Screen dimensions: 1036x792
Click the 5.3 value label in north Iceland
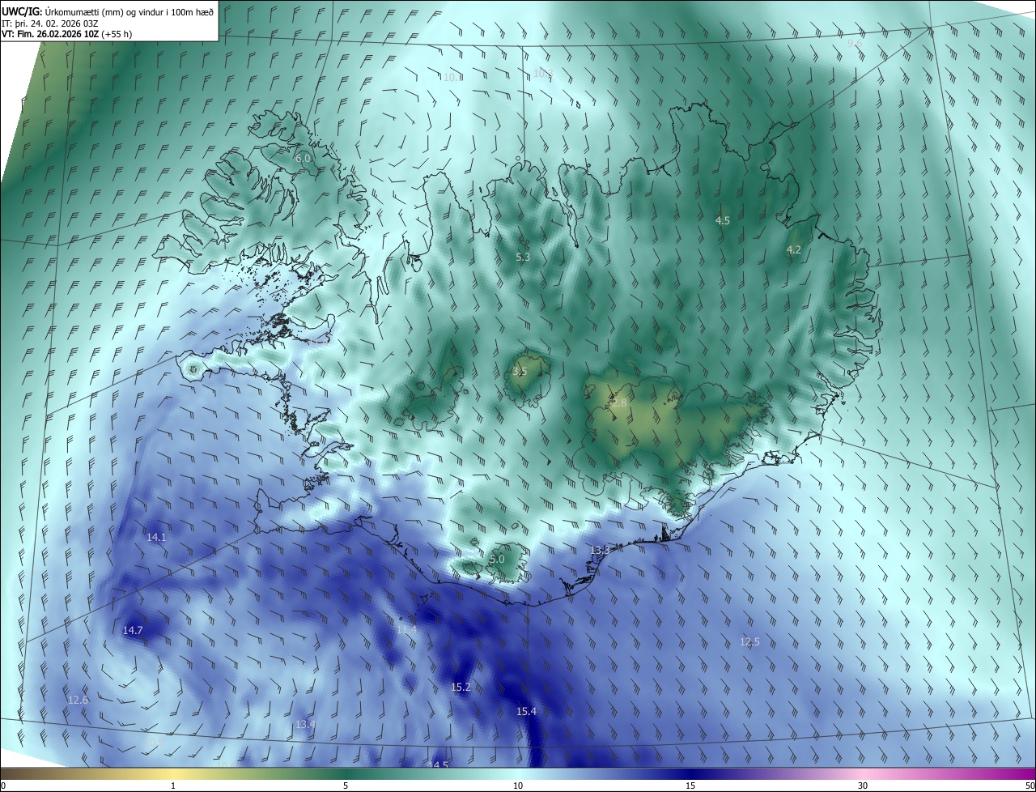[x=523, y=258]
